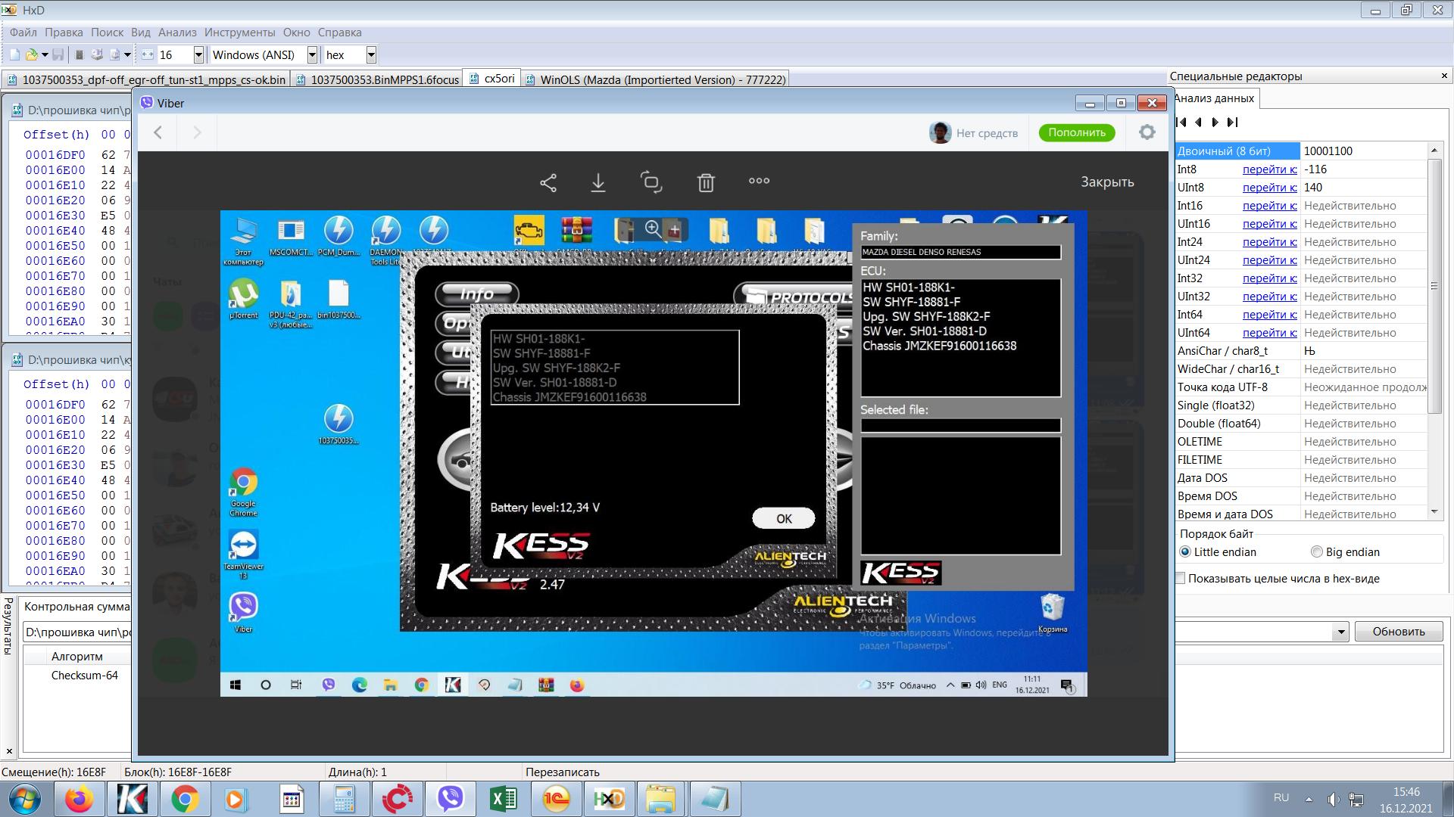The height and width of the screenshot is (817, 1454).
Task: Go back with Viber left arrow
Action: coord(158,132)
